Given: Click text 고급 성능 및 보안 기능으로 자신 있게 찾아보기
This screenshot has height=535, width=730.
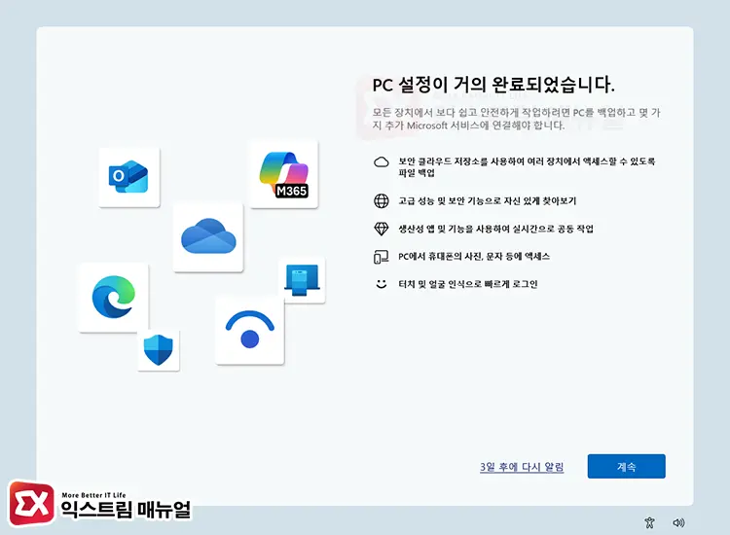Looking at the screenshot, I should pos(487,201).
